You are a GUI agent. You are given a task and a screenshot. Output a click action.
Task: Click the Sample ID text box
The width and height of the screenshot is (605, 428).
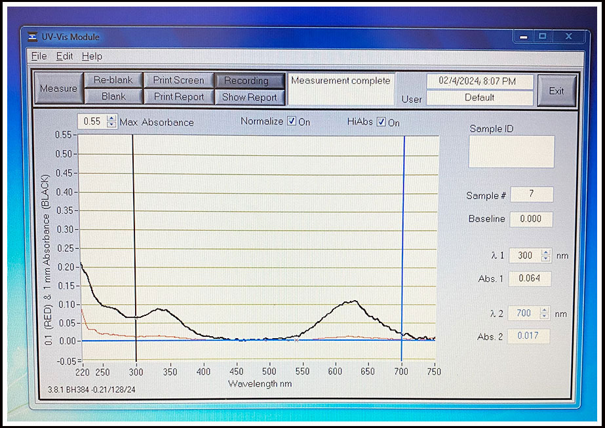click(511, 151)
